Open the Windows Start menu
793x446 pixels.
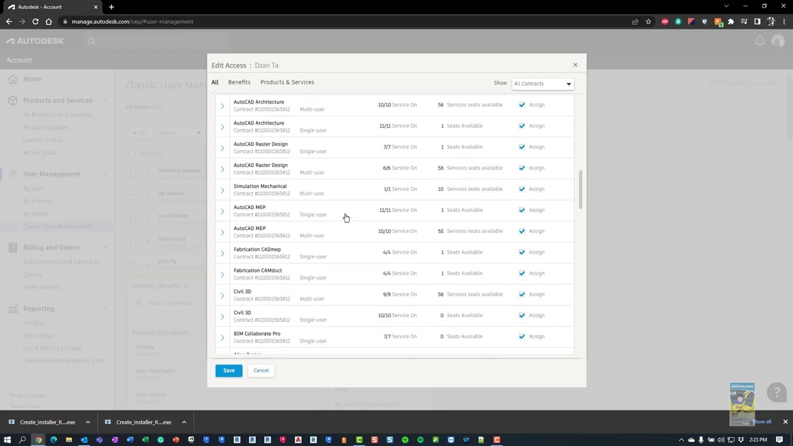[x=9, y=440]
